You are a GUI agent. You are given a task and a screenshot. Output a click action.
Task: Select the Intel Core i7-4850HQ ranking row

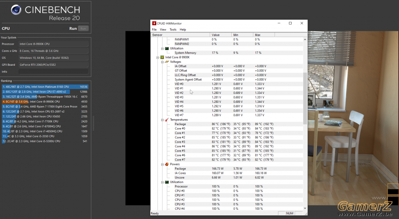click(x=45, y=131)
